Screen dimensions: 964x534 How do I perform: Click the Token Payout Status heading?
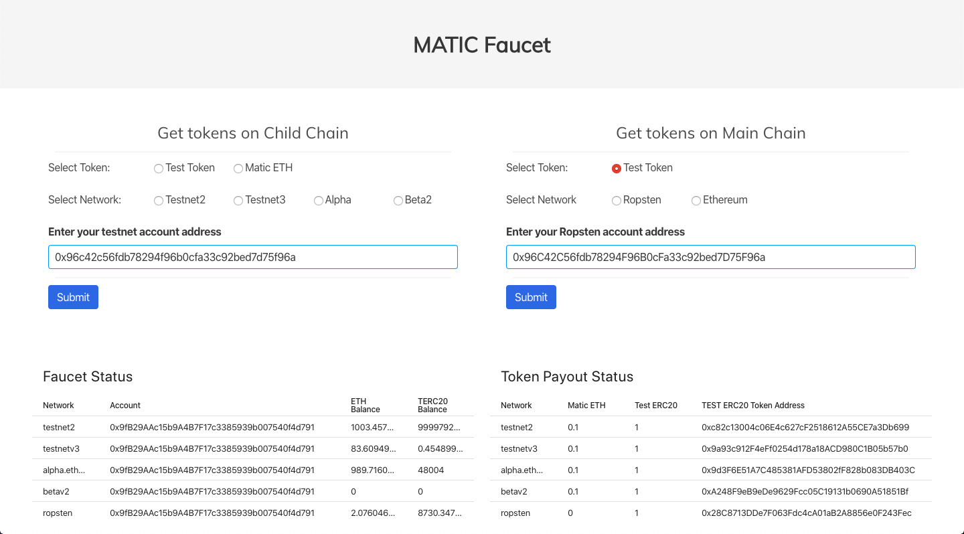[567, 377]
